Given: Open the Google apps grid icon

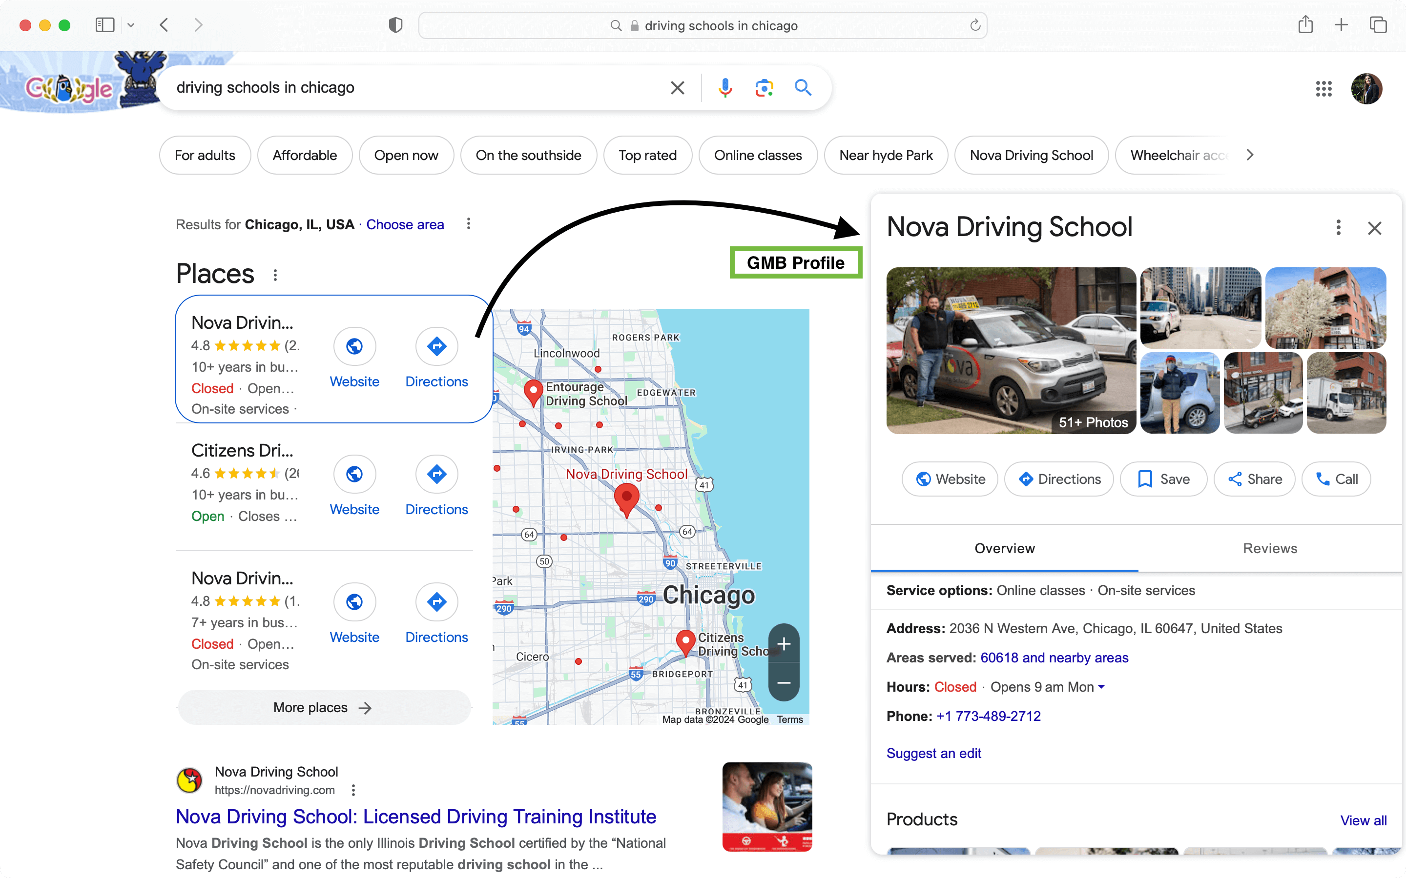Looking at the screenshot, I should click(1323, 88).
